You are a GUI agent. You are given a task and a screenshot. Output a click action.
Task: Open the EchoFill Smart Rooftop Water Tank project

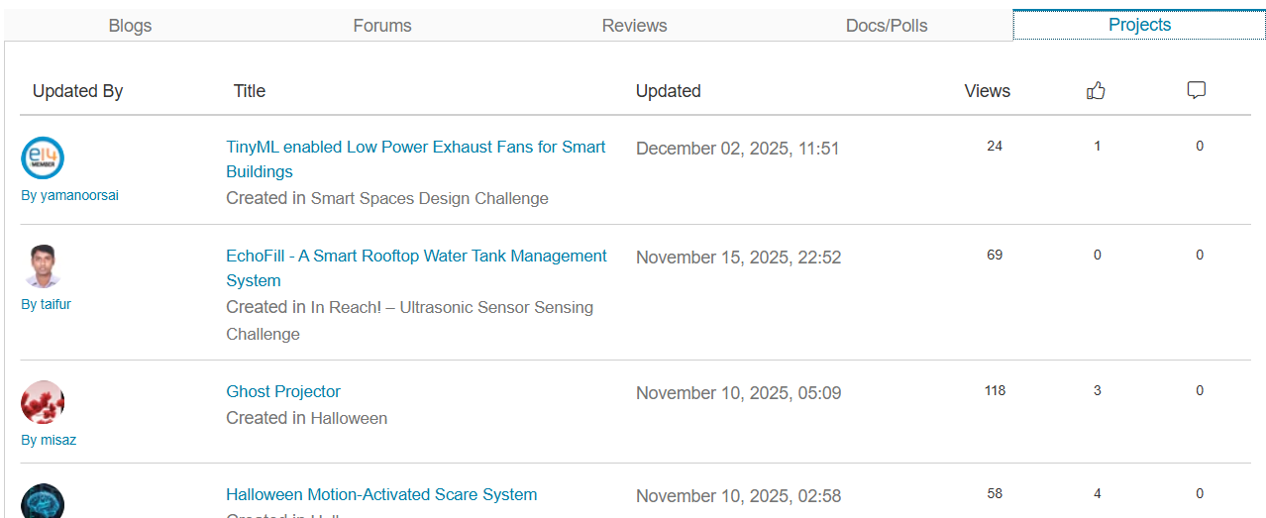pos(416,257)
